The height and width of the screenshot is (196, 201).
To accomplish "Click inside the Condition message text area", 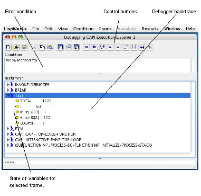I will 98,65.
